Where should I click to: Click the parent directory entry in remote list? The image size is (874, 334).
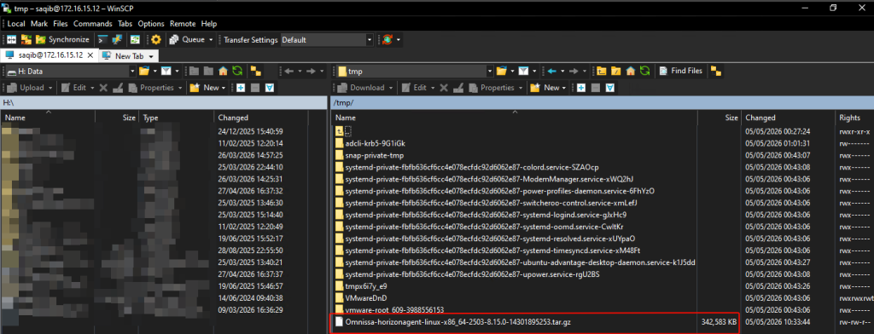point(343,131)
